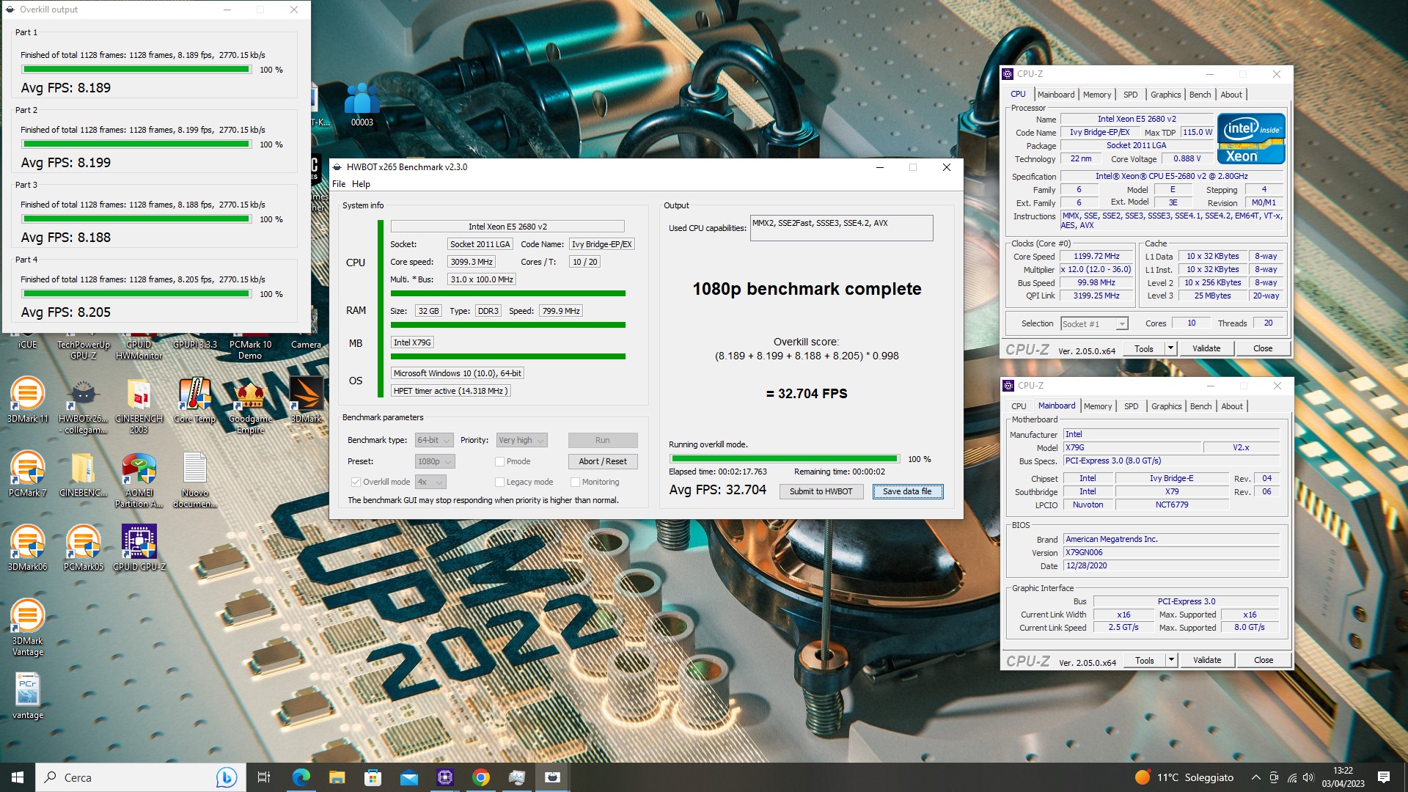Screen dimensions: 1408x792
Task: Click the greyed-out Run button
Action: click(x=603, y=440)
